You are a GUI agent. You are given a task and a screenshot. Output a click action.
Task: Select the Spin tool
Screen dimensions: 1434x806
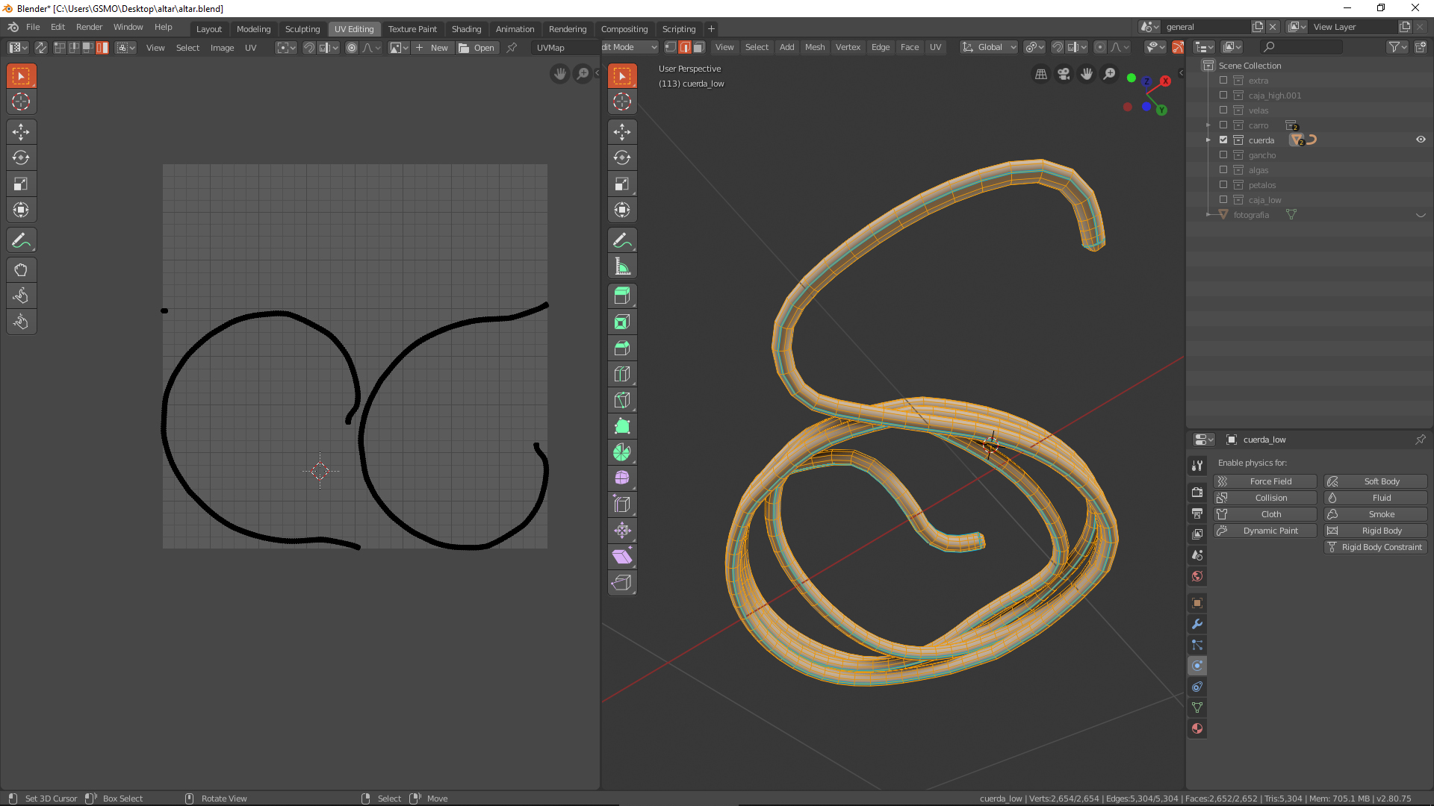click(x=622, y=452)
